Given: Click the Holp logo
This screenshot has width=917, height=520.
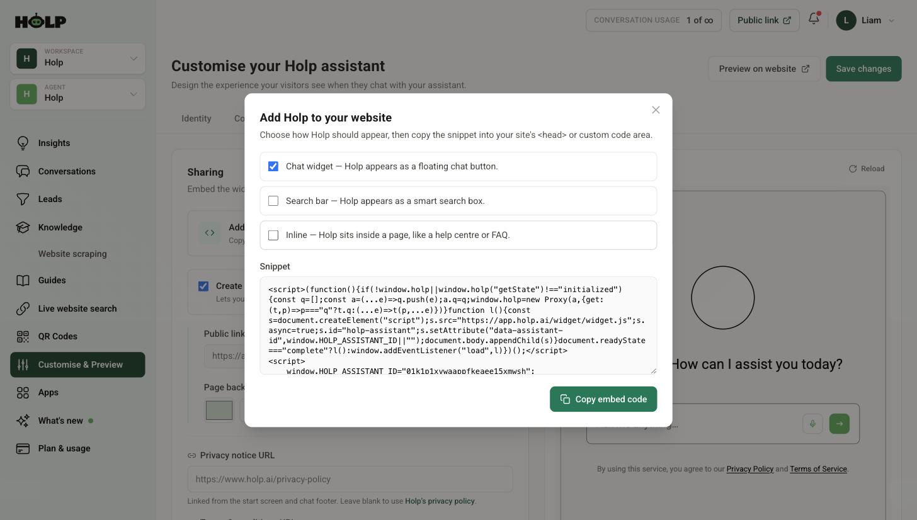Looking at the screenshot, I should tap(40, 21).
